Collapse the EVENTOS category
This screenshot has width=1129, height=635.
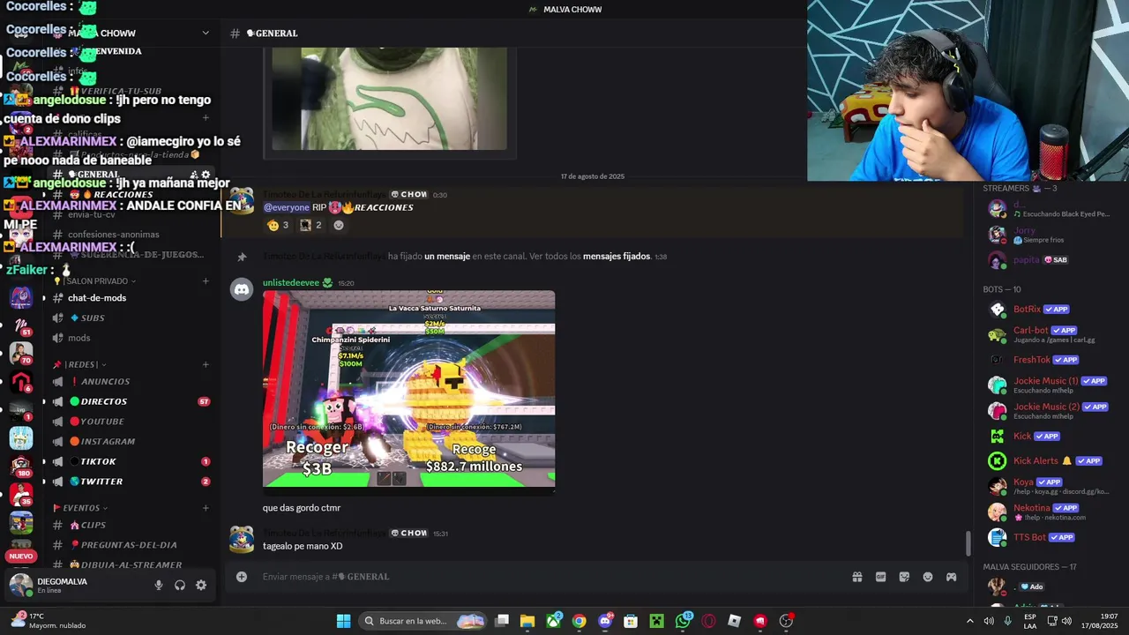click(80, 508)
